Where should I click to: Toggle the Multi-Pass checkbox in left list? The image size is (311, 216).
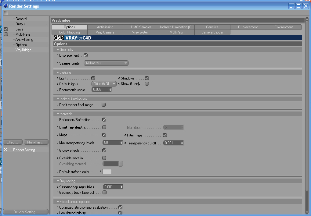[6, 34]
